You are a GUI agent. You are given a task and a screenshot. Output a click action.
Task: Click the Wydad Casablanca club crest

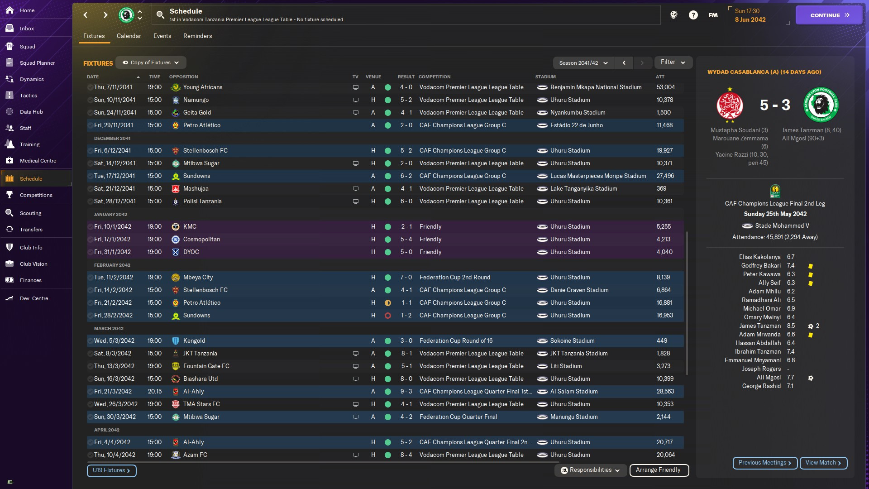pos(730,105)
